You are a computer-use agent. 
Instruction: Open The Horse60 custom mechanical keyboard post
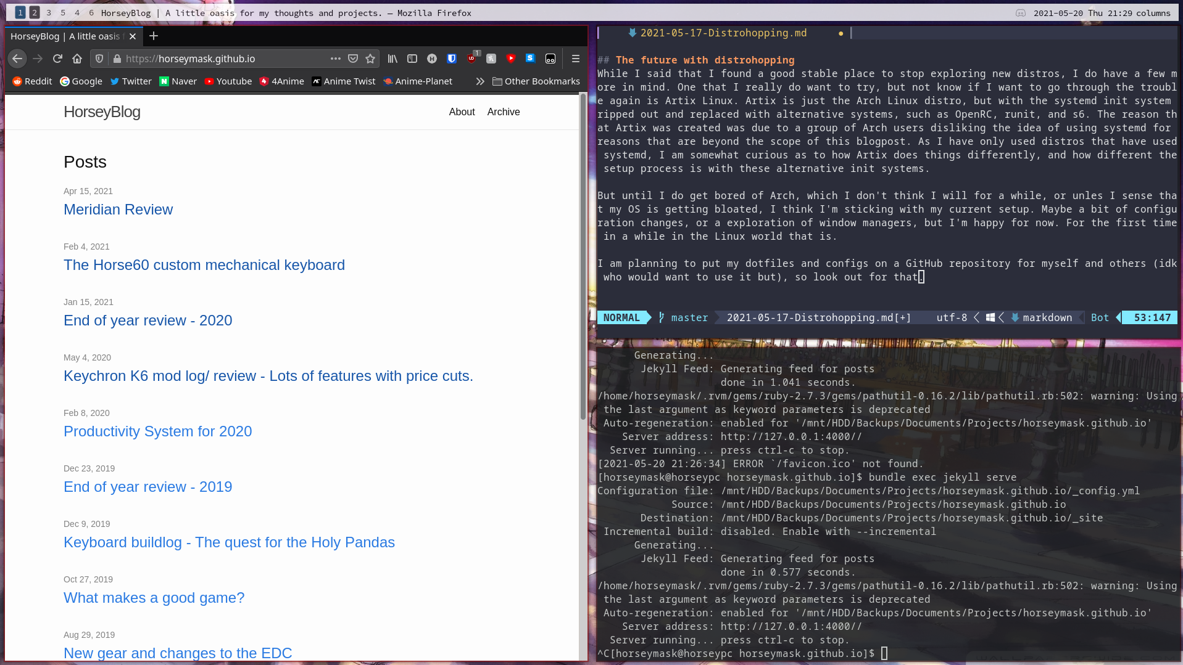[x=204, y=265]
